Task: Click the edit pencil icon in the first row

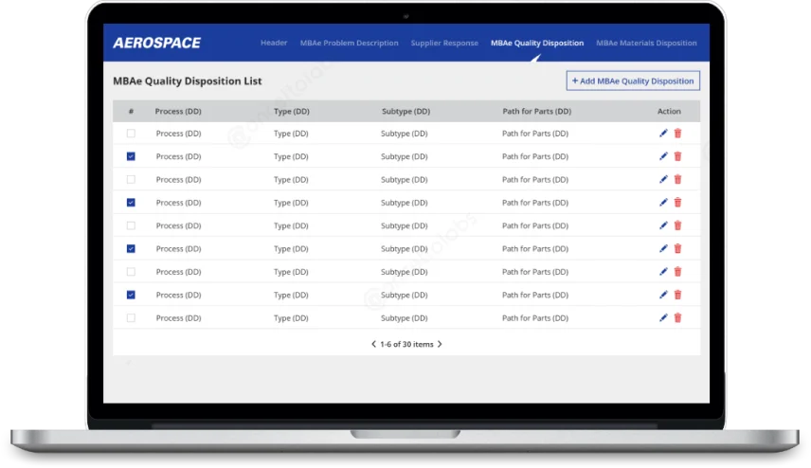Action: (663, 134)
